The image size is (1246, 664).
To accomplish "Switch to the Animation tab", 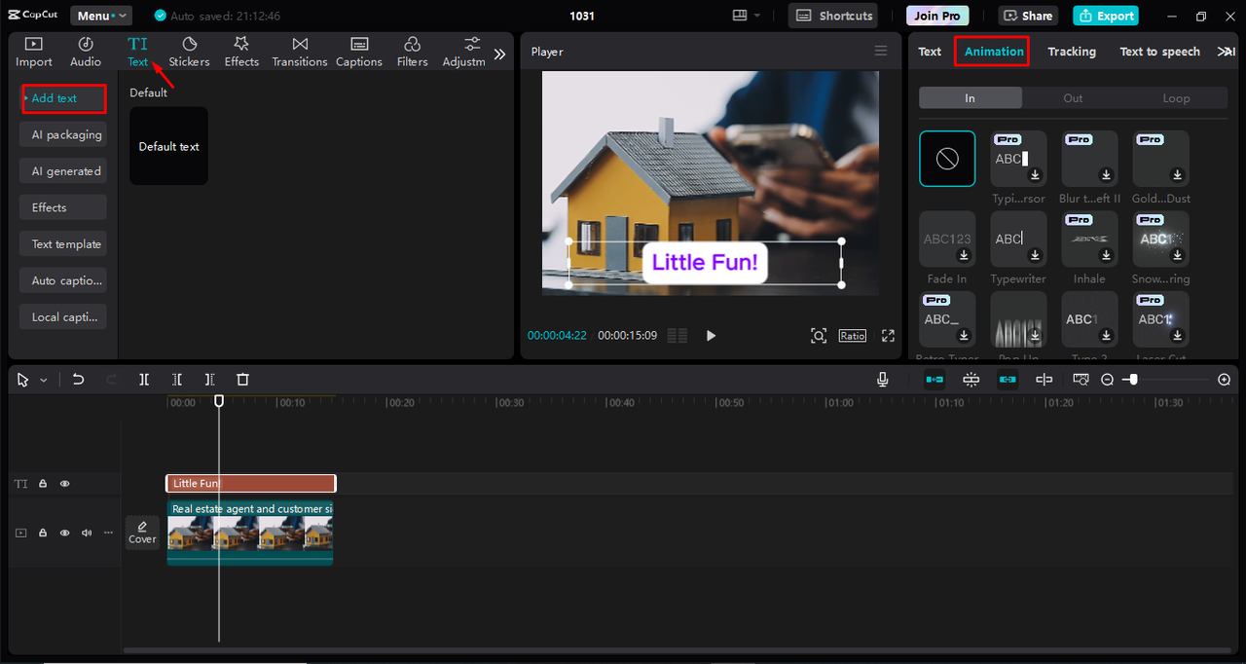I will click(994, 52).
